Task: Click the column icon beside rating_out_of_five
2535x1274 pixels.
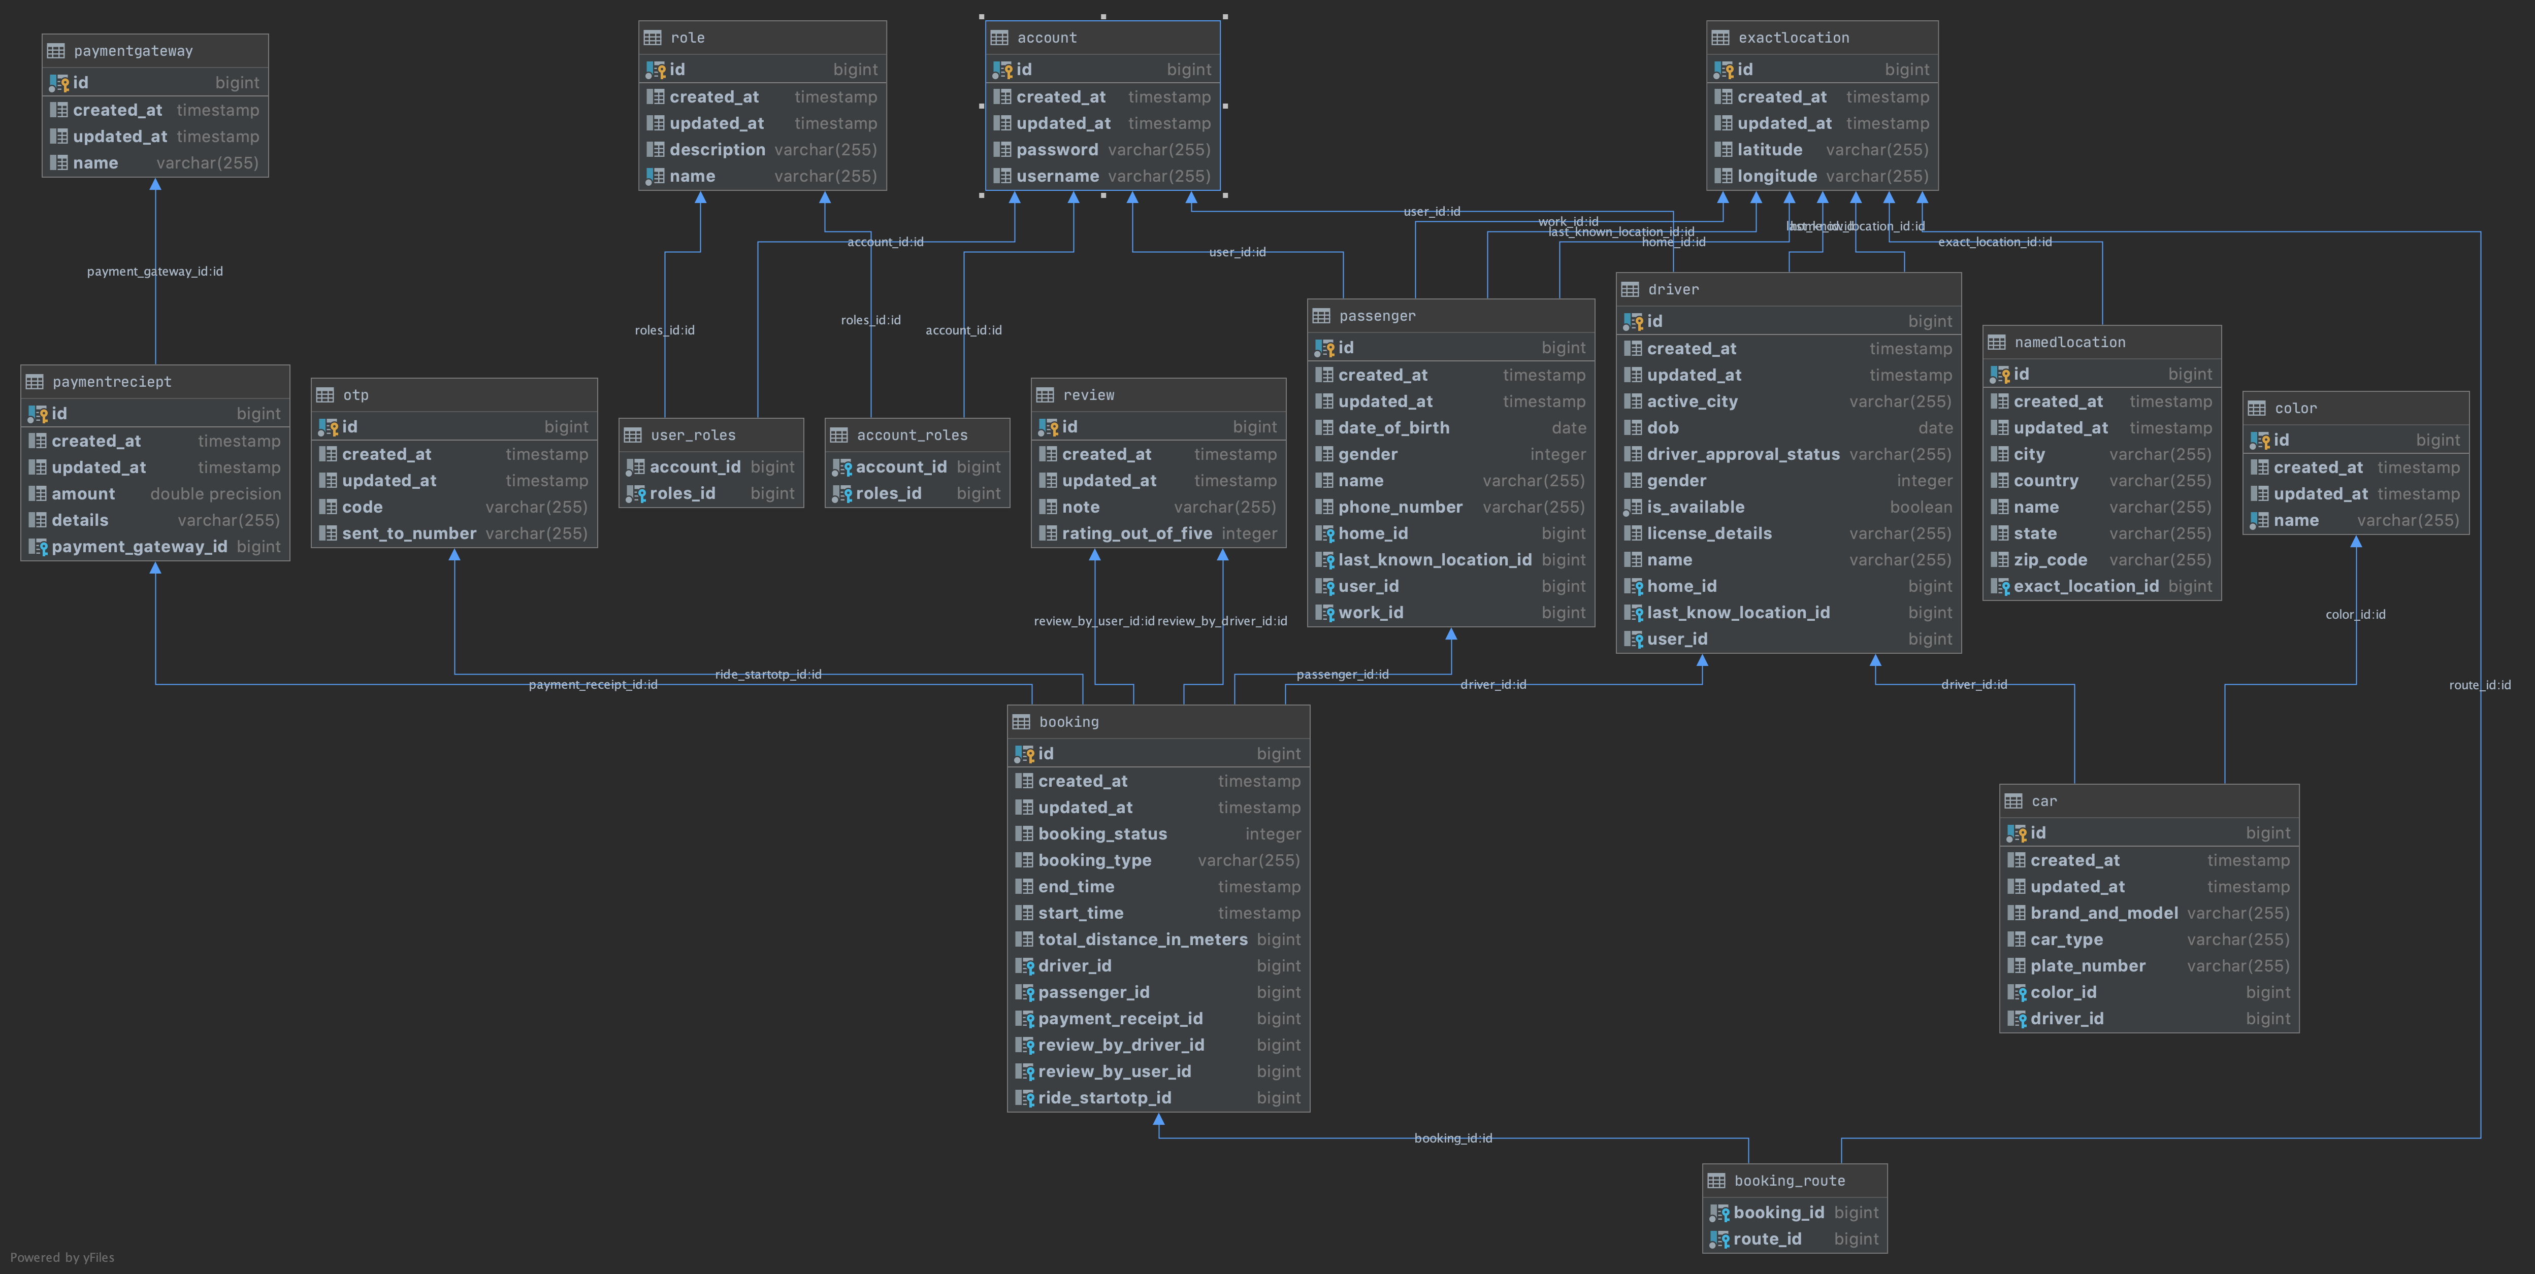Action: 1048,533
